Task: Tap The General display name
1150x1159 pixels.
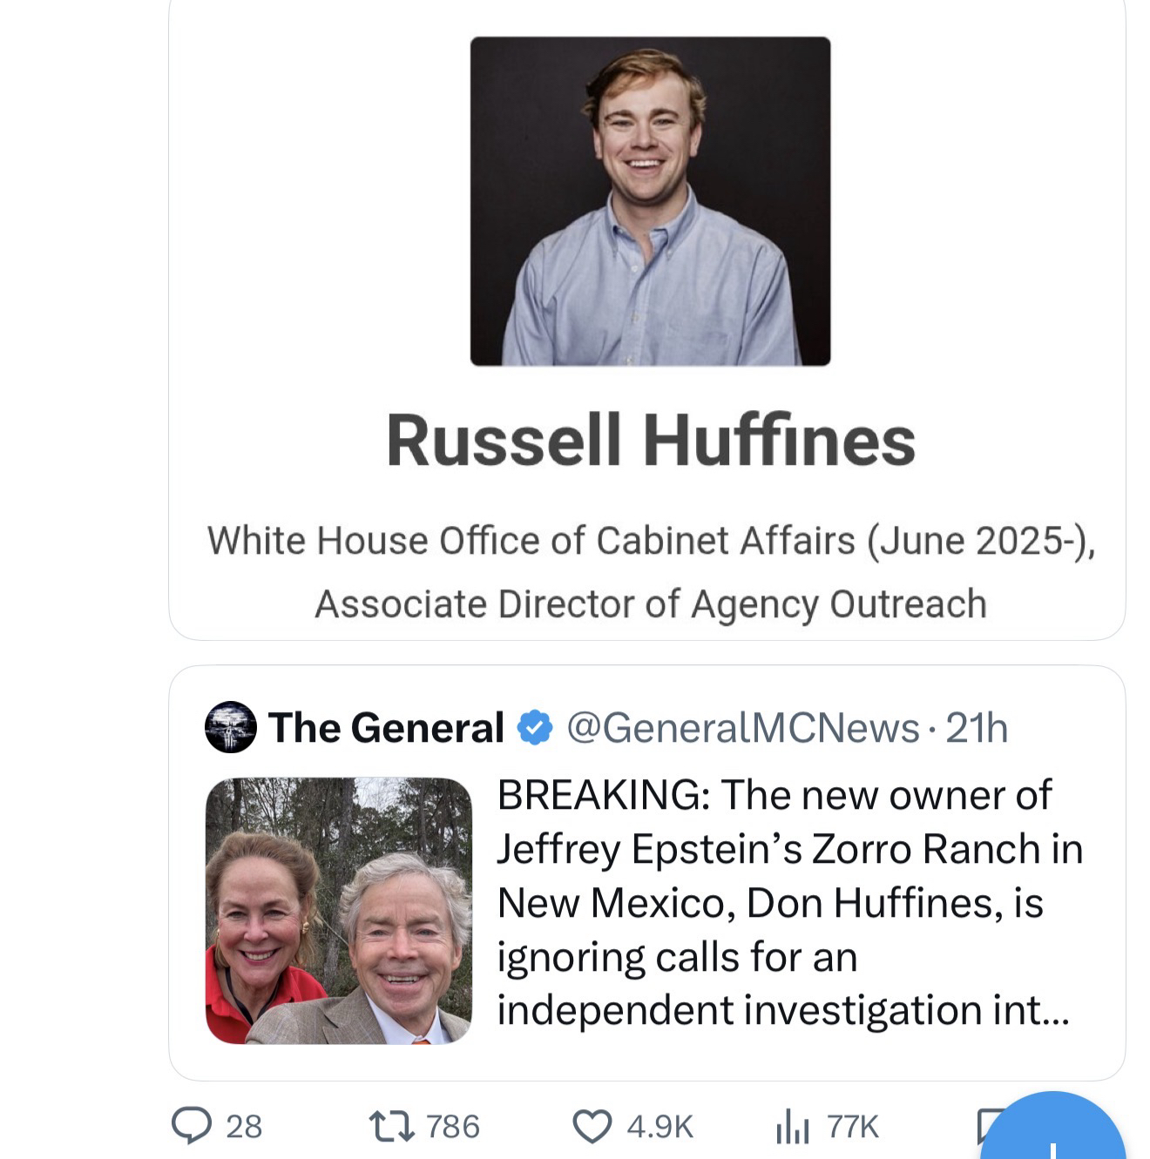Action: tap(386, 728)
